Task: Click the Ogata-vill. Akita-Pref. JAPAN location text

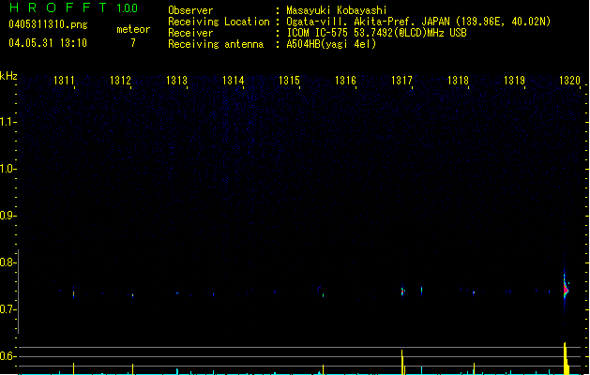Action: 418,22
